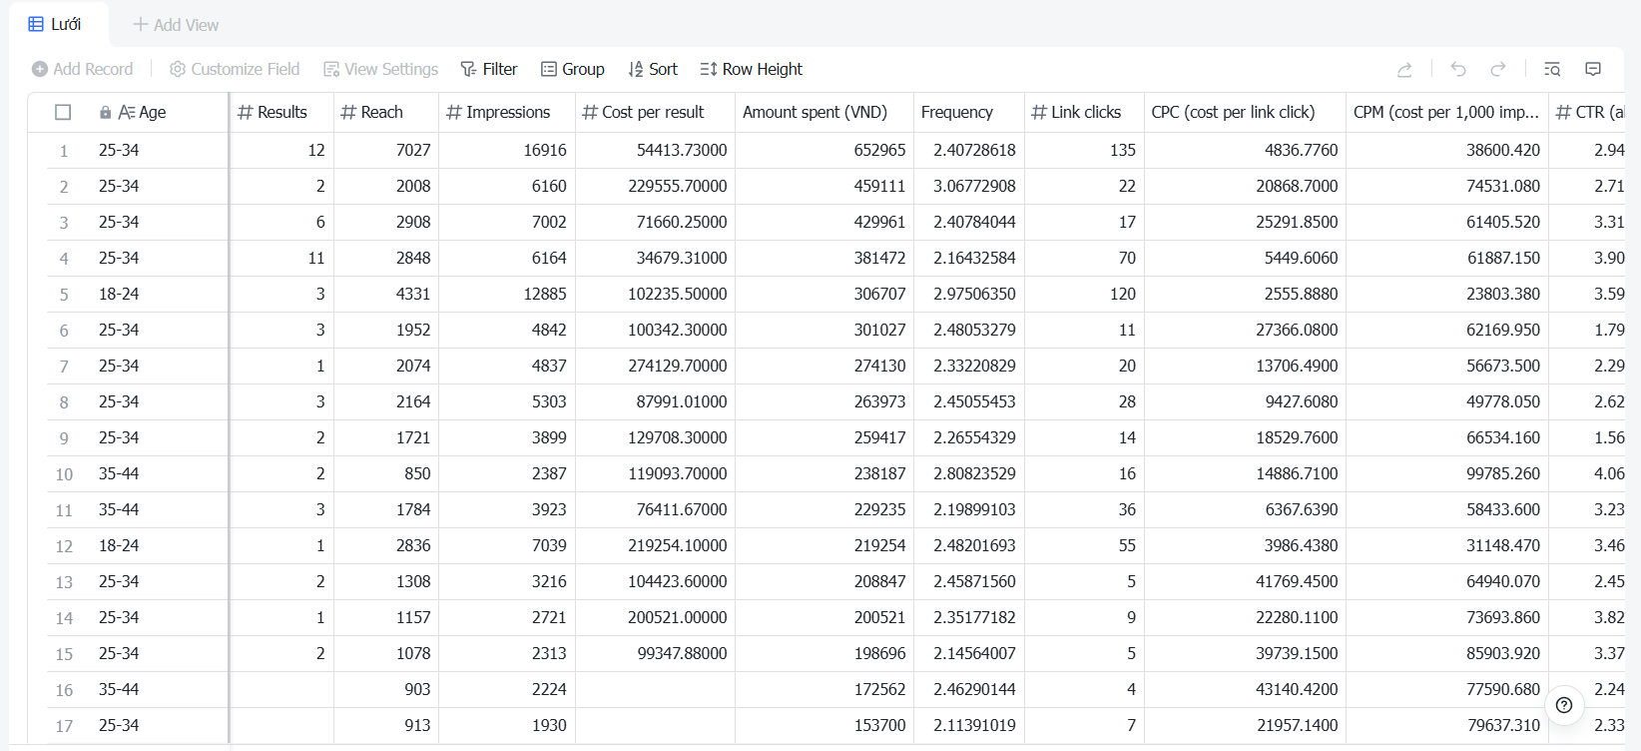Open the Filter menu

pyautogui.click(x=489, y=69)
